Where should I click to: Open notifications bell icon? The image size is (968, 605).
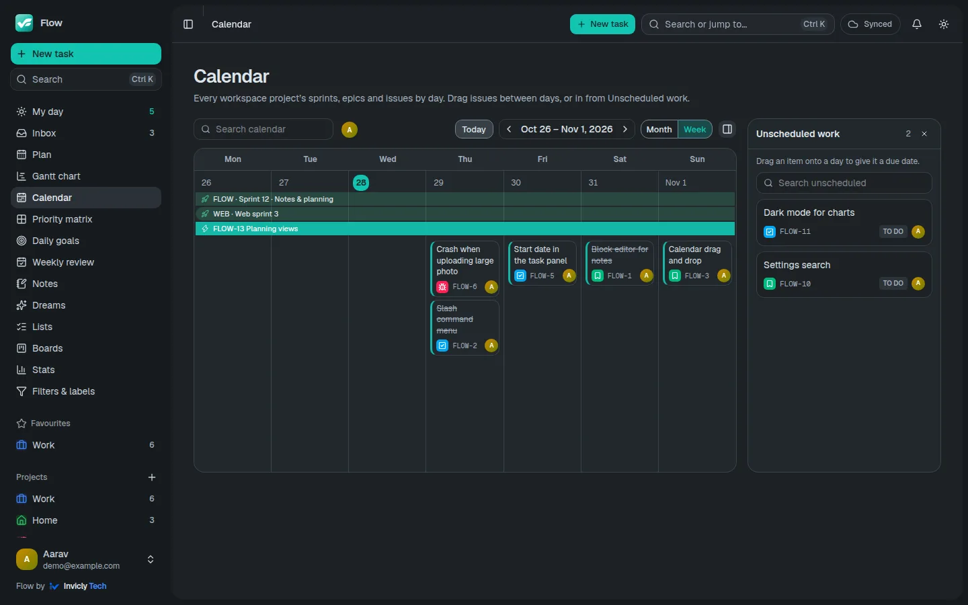point(917,24)
